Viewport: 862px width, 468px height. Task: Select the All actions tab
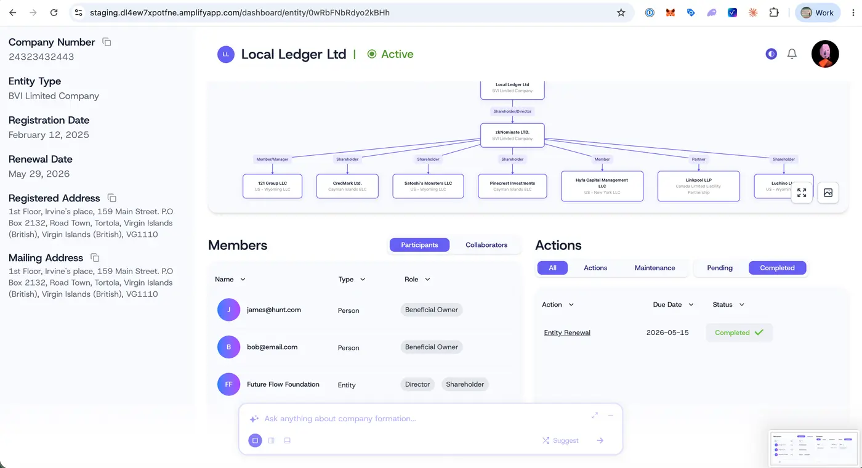(552, 268)
